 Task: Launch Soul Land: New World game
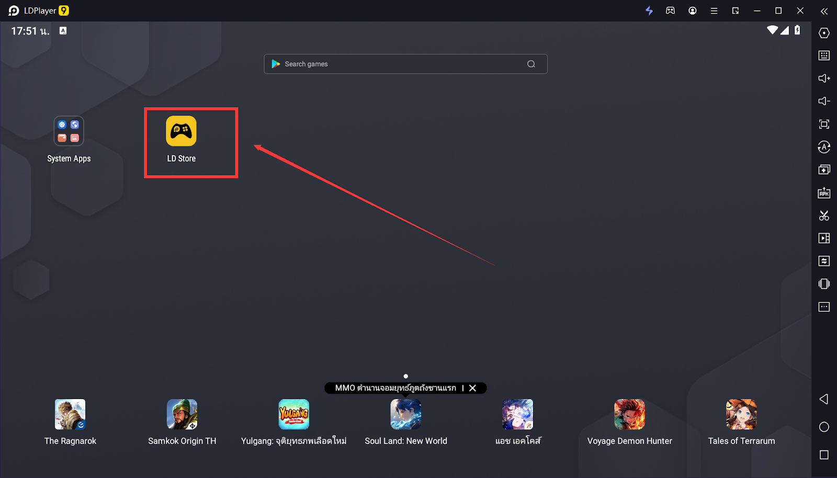coord(405,415)
